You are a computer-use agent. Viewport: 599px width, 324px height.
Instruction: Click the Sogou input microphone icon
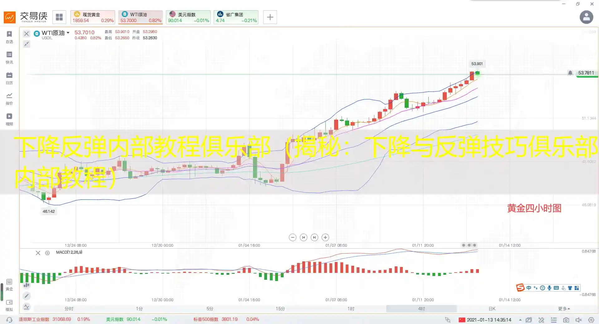(549, 288)
